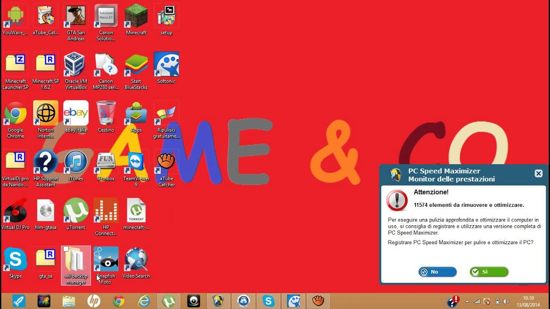This screenshot has width=550, height=309.
Task: Open the volume control in tray
Action: click(506, 301)
